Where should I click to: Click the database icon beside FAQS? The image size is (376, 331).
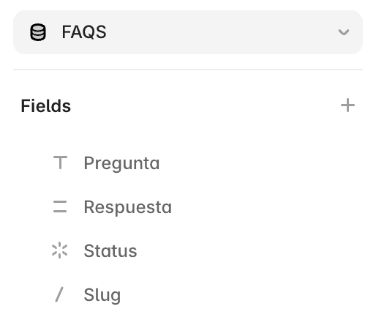[x=38, y=32]
